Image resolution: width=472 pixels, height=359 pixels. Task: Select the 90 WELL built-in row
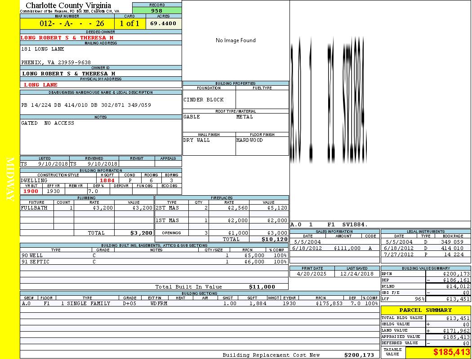point(154,255)
